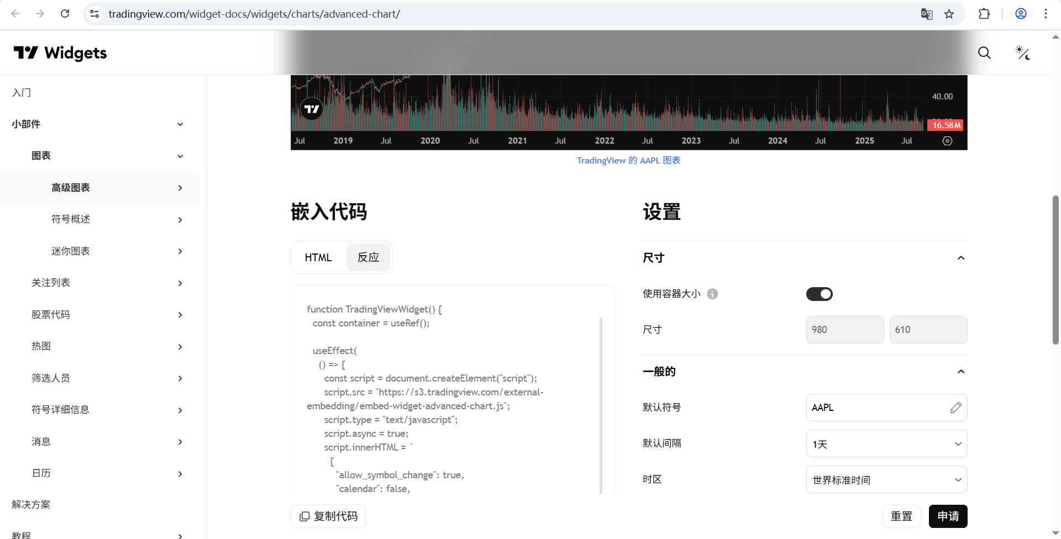Click the info icon beside 使用容器大小
Screen dimensions: 1061x539
point(712,294)
